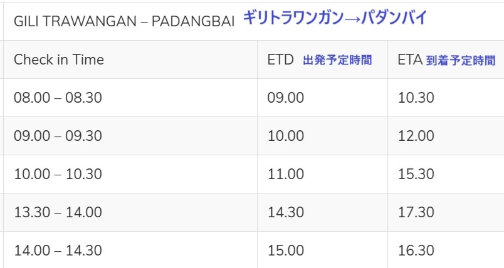Image resolution: width=504 pixels, height=268 pixels.
Task: Click the 12.00 arrival time cell
Action: [x=416, y=136]
